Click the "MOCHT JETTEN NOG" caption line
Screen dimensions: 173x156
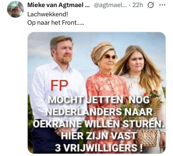pyautogui.click(x=98, y=100)
